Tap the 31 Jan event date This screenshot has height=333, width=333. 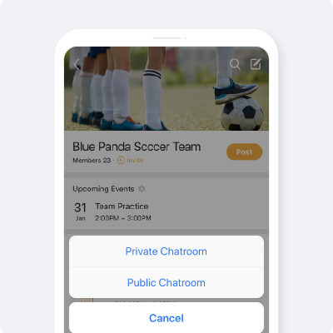(80, 211)
